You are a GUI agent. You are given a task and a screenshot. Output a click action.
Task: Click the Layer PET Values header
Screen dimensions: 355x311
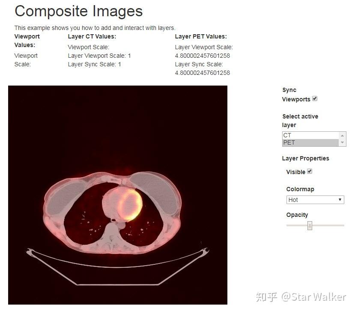coord(201,36)
